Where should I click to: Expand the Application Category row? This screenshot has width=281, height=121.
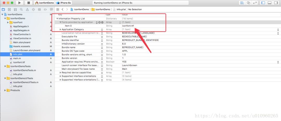[60, 30]
